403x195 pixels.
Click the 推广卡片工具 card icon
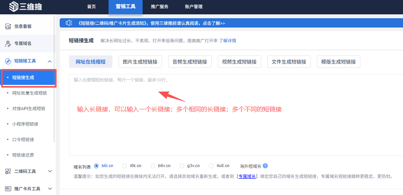pos(8,189)
